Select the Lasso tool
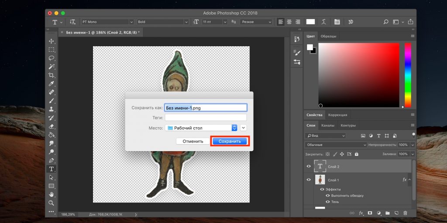Screen dimensions: 447x223 pos(52,58)
